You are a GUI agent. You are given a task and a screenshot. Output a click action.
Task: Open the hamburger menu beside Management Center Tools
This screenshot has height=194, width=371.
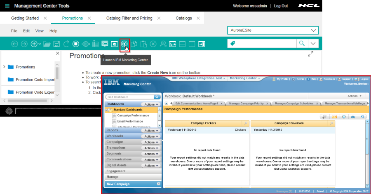click(7, 6)
